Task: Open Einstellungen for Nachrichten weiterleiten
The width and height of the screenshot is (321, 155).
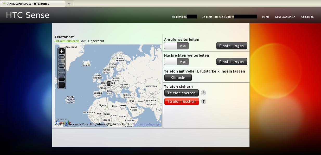Action: point(232,62)
